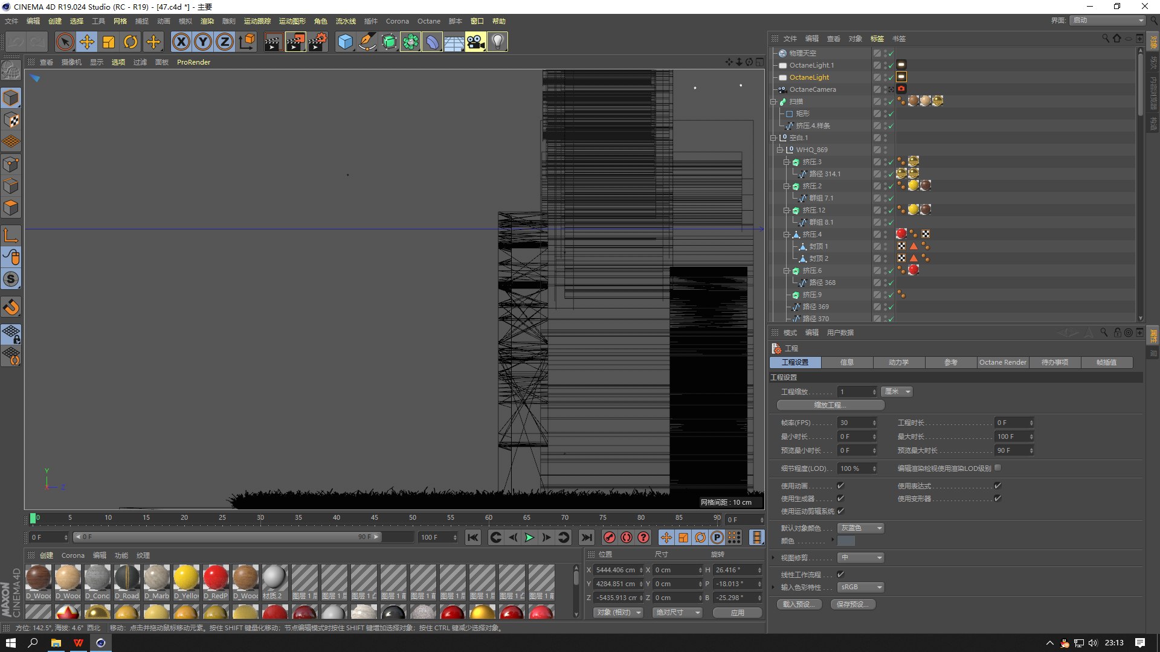Screen dimensions: 1160x652
Task: Toggle Z axis lock
Action: point(225,42)
